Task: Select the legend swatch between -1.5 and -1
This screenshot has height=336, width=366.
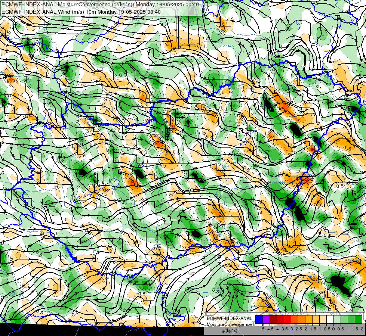Action: point(316,320)
